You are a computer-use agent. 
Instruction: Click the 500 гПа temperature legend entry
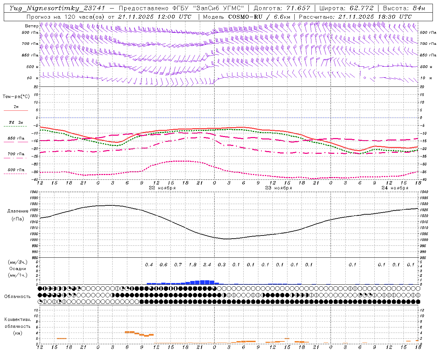(16, 170)
